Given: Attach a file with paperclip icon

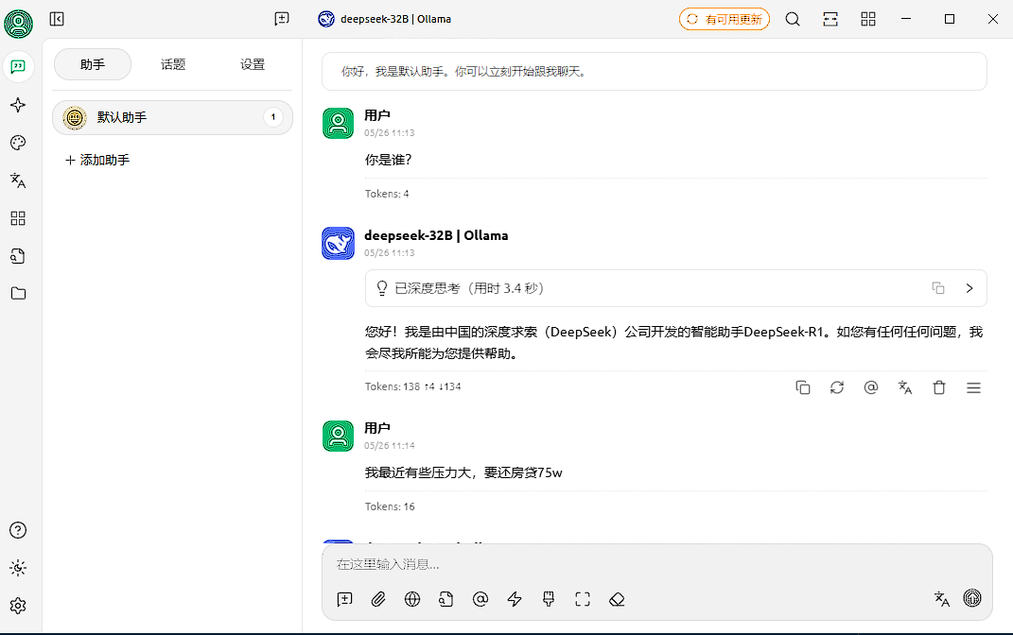Looking at the screenshot, I should point(378,599).
